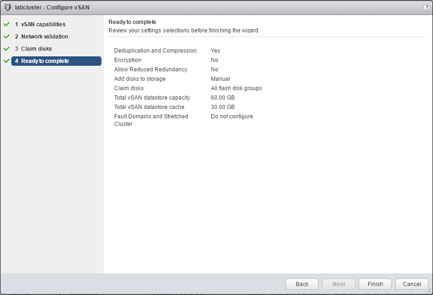The width and height of the screenshot is (433, 295).
Task: Click the Manual value
Action: (220, 79)
